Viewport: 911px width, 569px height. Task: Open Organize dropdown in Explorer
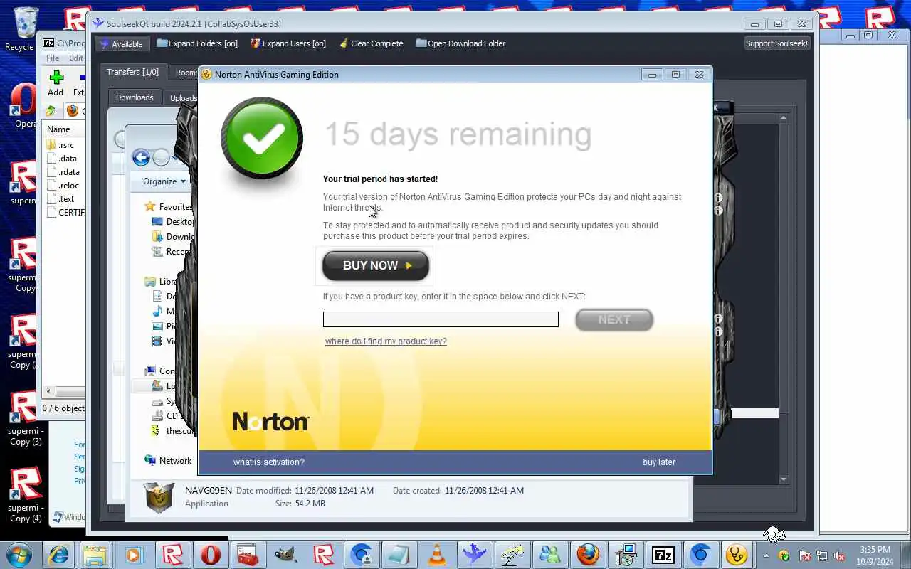point(164,181)
